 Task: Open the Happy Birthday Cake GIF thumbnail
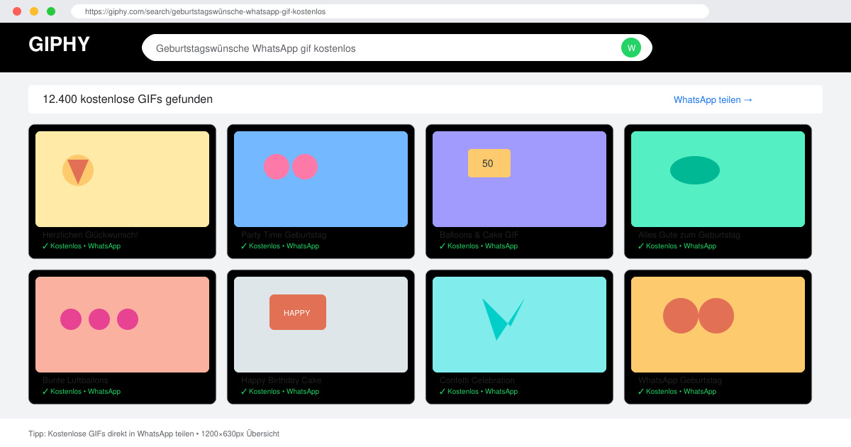pyautogui.click(x=321, y=324)
